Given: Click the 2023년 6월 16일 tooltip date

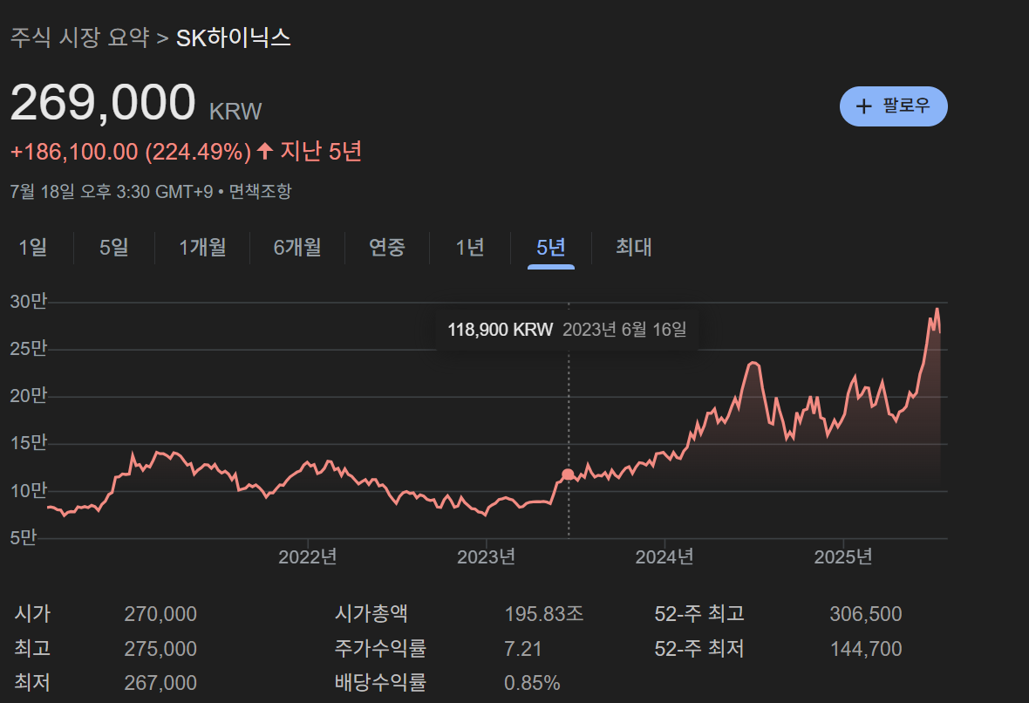Looking at the screenshot, I should point(624,330).
